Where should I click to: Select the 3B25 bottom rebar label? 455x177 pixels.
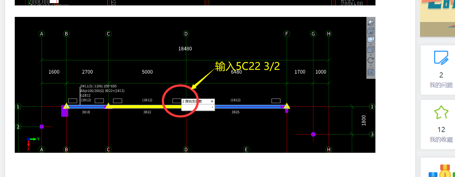click(236, 112)
